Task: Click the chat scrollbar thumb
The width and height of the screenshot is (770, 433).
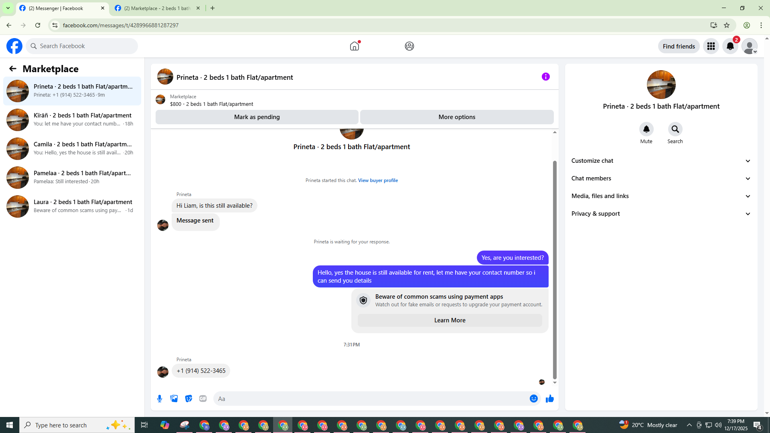Action: [x=555, y=269]
